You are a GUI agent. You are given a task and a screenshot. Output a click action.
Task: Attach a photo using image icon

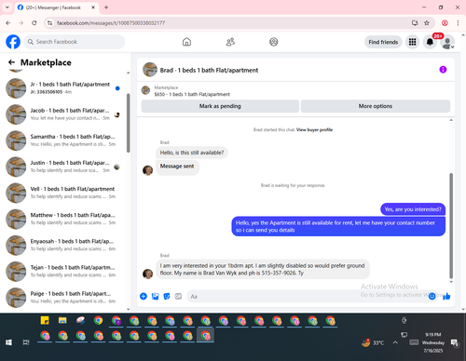(155, 296)
